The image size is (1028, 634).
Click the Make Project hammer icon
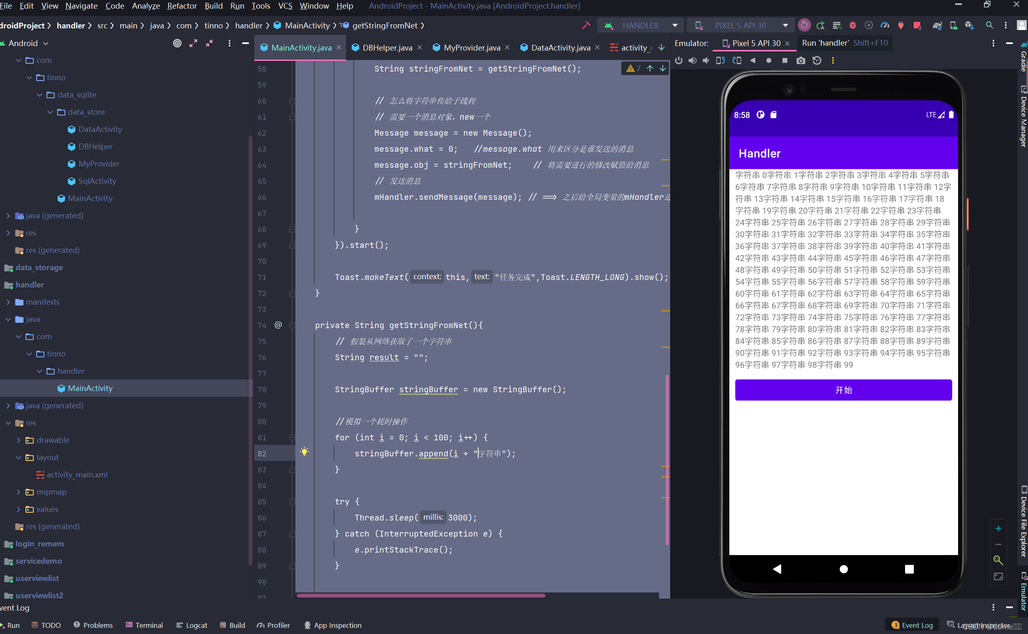click(586, 25)
